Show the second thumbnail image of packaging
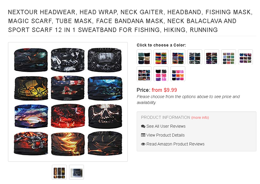260x184 pixels. [x=76, y=172]
